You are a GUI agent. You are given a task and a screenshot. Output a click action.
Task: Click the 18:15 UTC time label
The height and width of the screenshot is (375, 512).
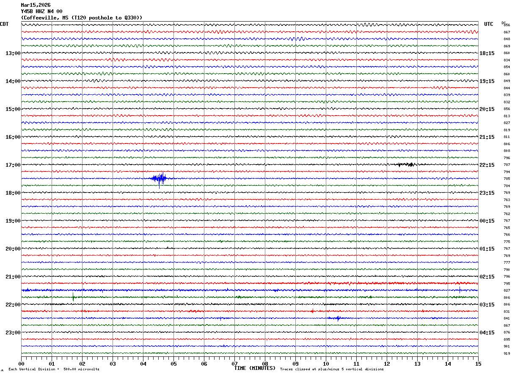coord(487,53)
